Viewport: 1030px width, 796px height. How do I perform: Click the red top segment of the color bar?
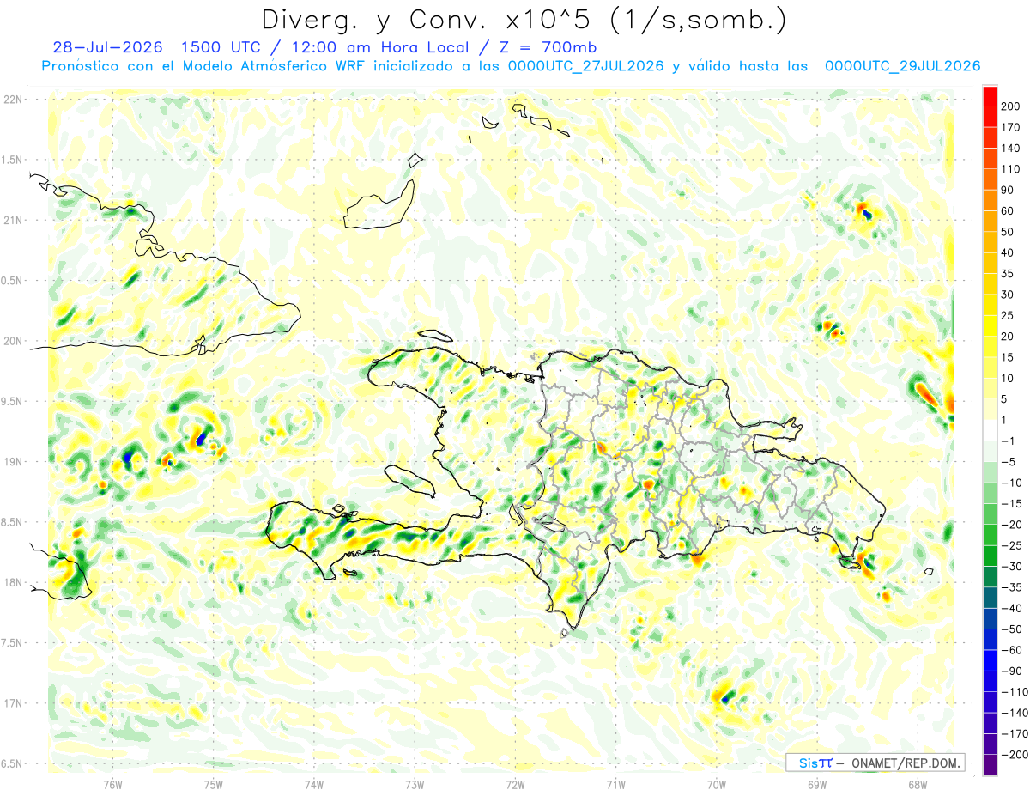[990, 96]
